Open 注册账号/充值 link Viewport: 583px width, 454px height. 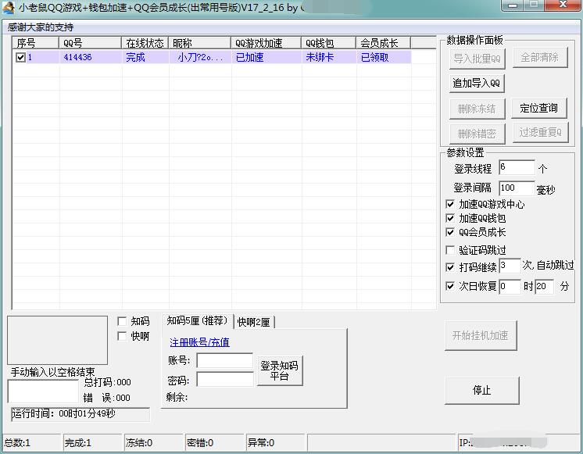click(x=199, y=342)
